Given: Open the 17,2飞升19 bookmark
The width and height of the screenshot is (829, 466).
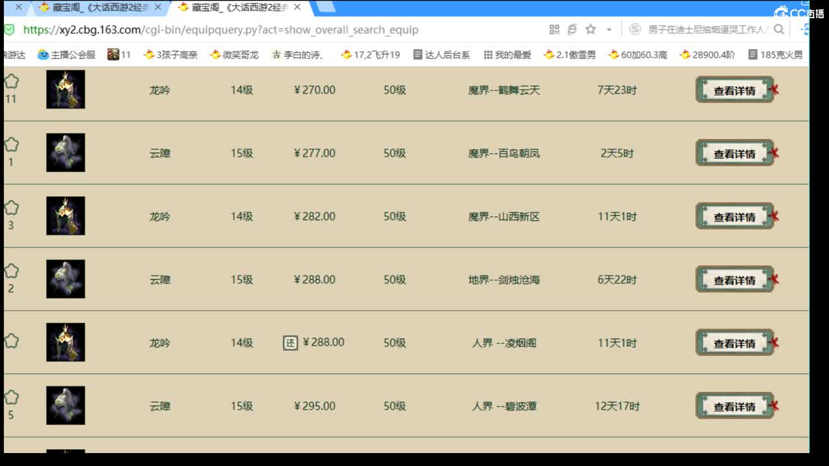Looking at the screenshot, I should (x=370, y=55).
